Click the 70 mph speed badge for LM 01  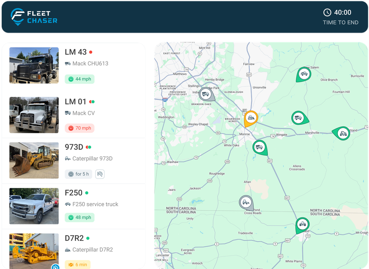coord(79,128)
